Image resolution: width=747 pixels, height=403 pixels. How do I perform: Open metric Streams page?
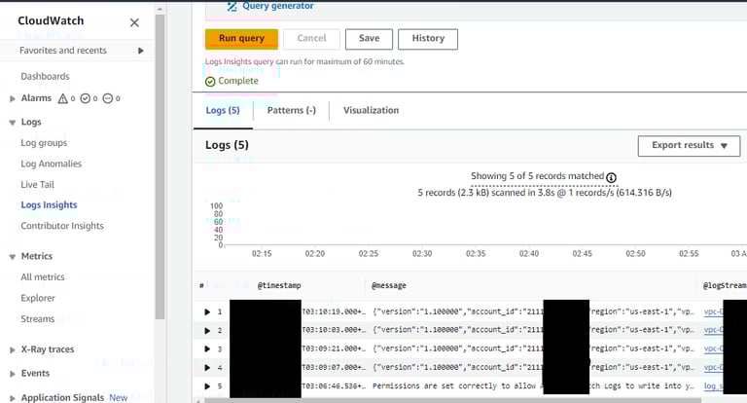tap(37, 319)
